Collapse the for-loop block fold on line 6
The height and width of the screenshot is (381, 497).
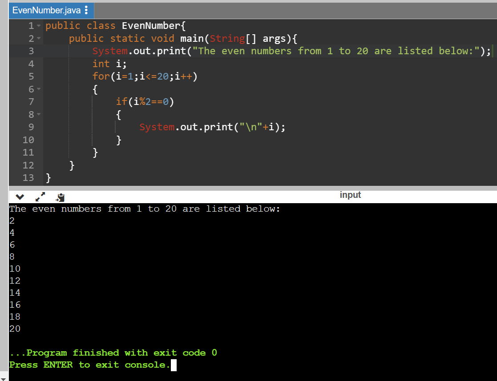click(38, 89)
